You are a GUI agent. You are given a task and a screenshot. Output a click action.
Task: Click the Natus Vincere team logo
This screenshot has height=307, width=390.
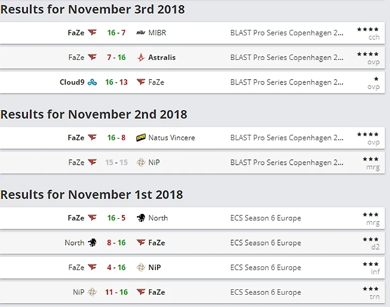(141, 138)
